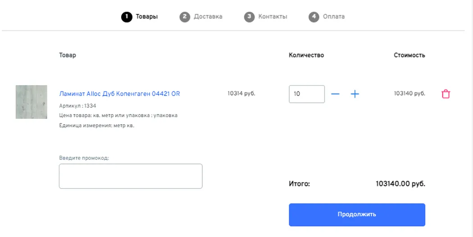Go to the Оплата step label

(x=333, y=17)
